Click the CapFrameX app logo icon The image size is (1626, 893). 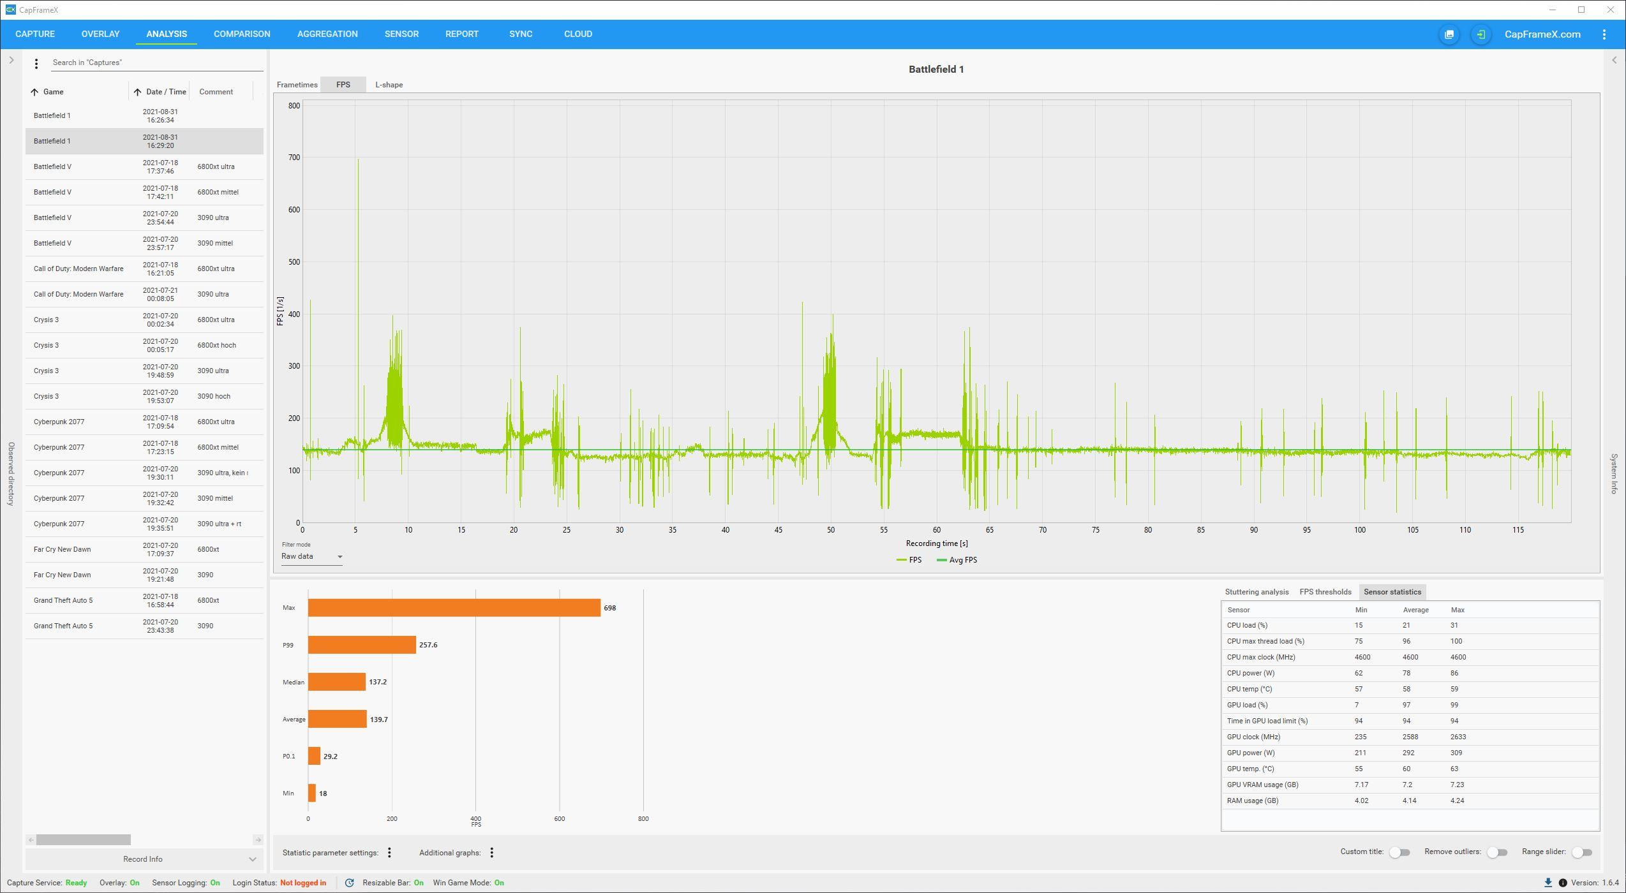click(x=10, y=10)
